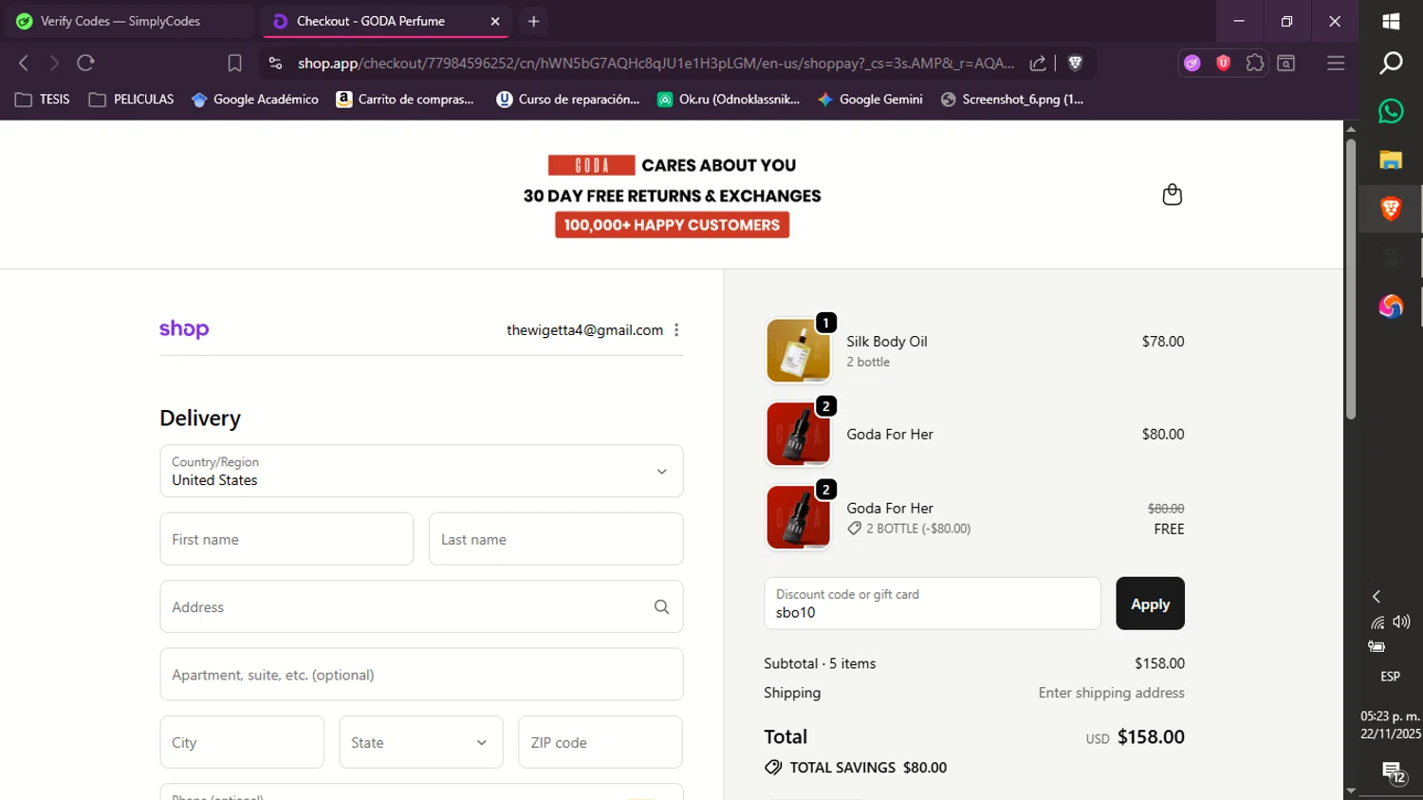Image resolution: width=1423 pixels, height=800 pixels.
Task: Open Ok.ru (Odnoklassniki) bookmark
Action: pyautogui.click(x=729, y=99)
